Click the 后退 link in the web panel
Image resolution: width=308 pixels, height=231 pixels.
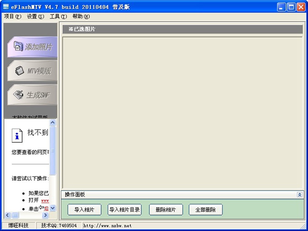pos(47,208)
